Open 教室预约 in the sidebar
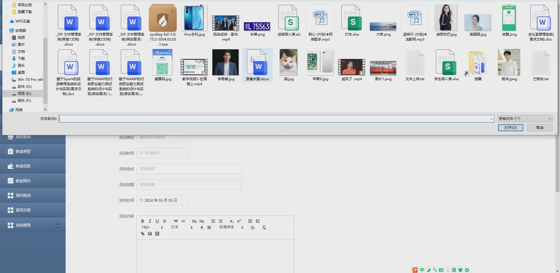Image resolution: width=560 pixels, height=273 pixels. pyautogui.click(x=33, y=181)
